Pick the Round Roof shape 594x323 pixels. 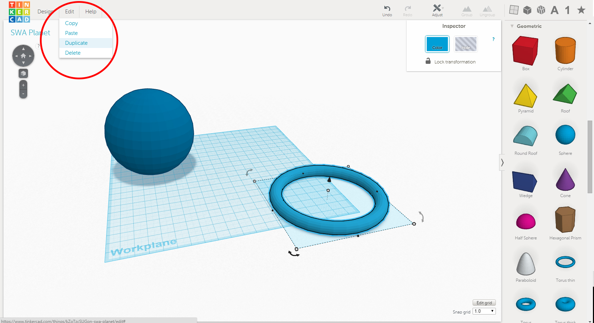[526, 136]
